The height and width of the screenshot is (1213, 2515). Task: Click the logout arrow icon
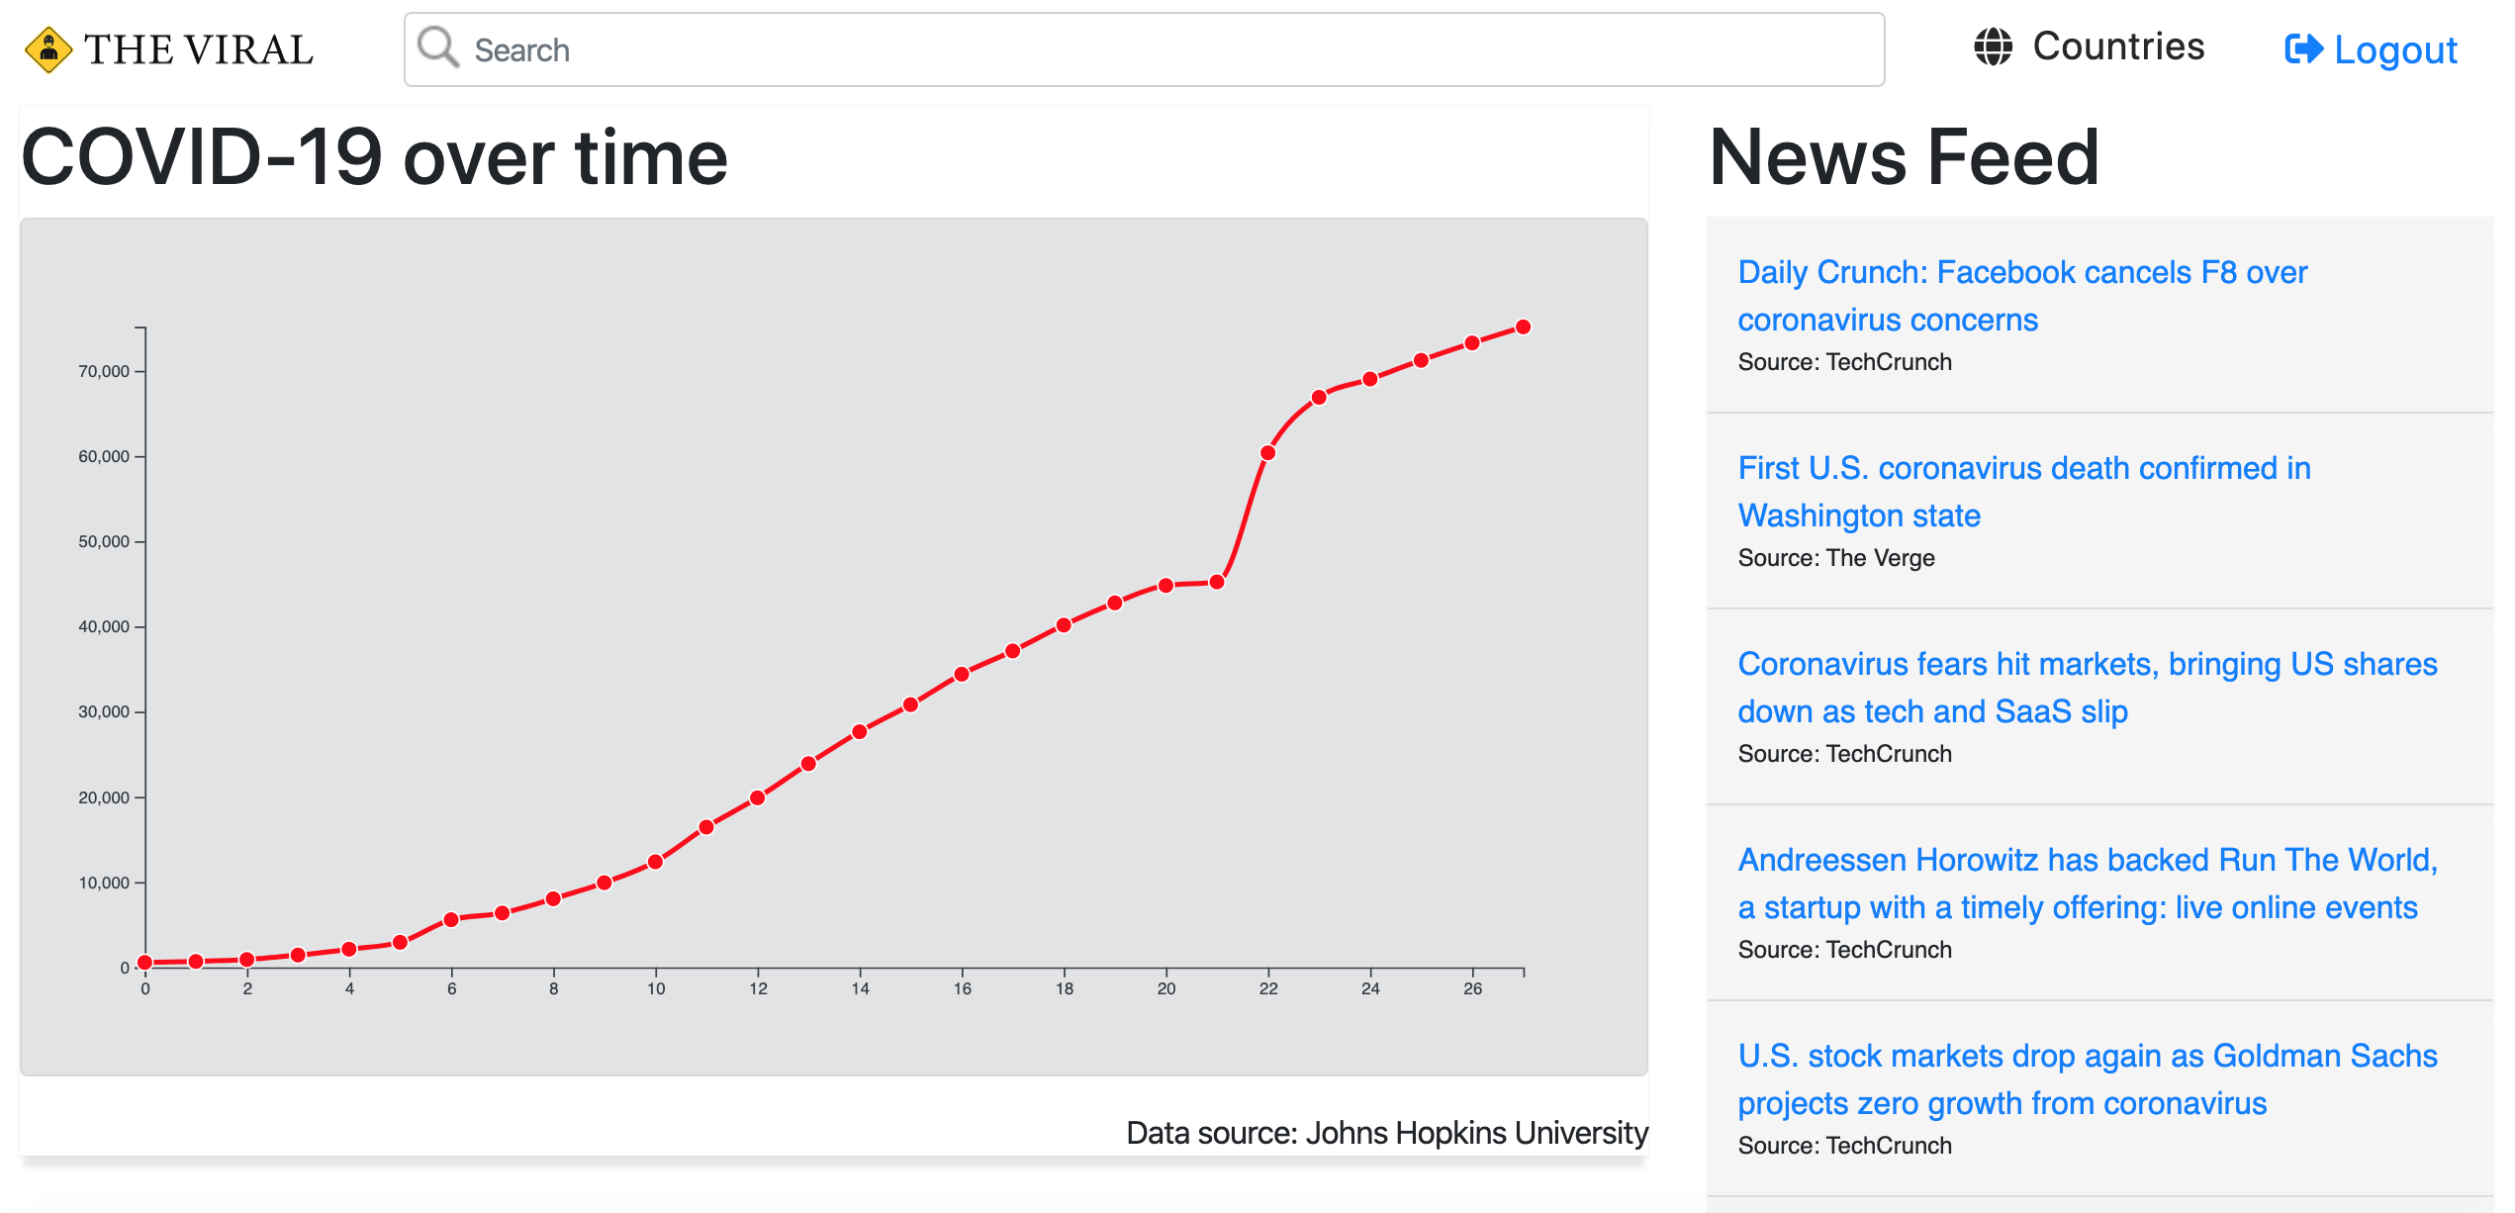tap(2303, 48)
